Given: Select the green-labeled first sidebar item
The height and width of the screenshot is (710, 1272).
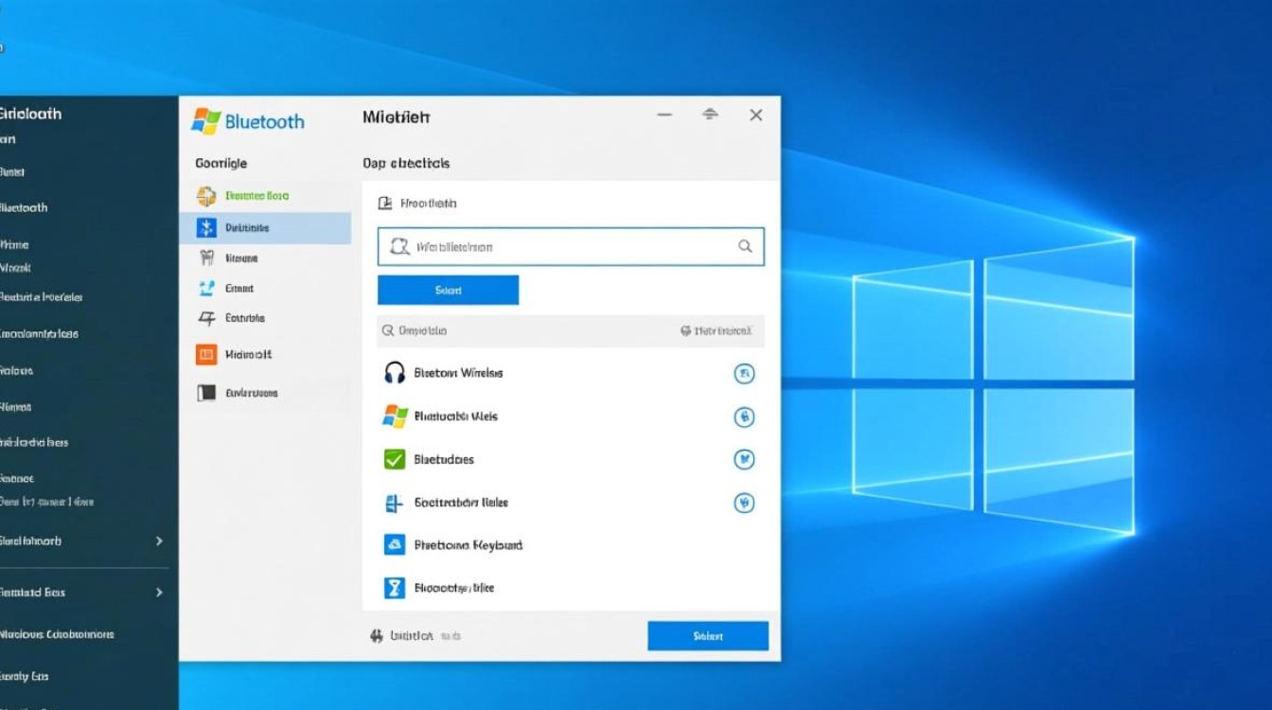Looking at the screenshot, I should coord(256,196).
